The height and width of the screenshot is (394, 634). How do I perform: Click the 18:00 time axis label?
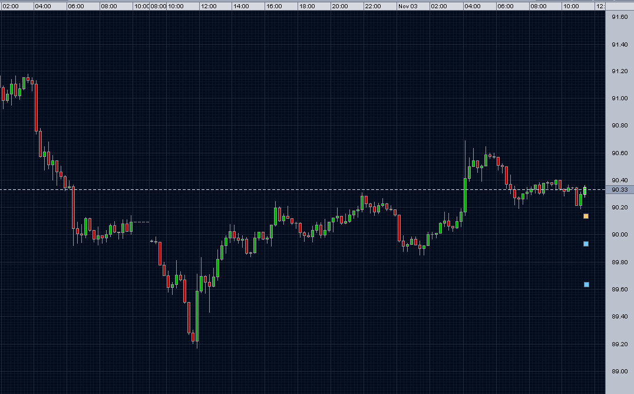pos(307,6)
